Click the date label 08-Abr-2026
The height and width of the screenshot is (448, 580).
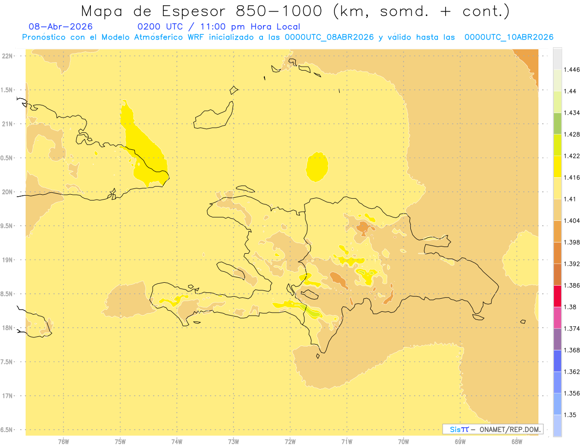pos(60,27)
